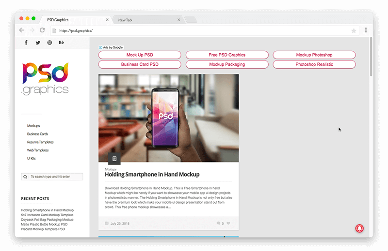388x251 pixels.
Task: Open the Web Templates menu item
Action: point(38,150)
